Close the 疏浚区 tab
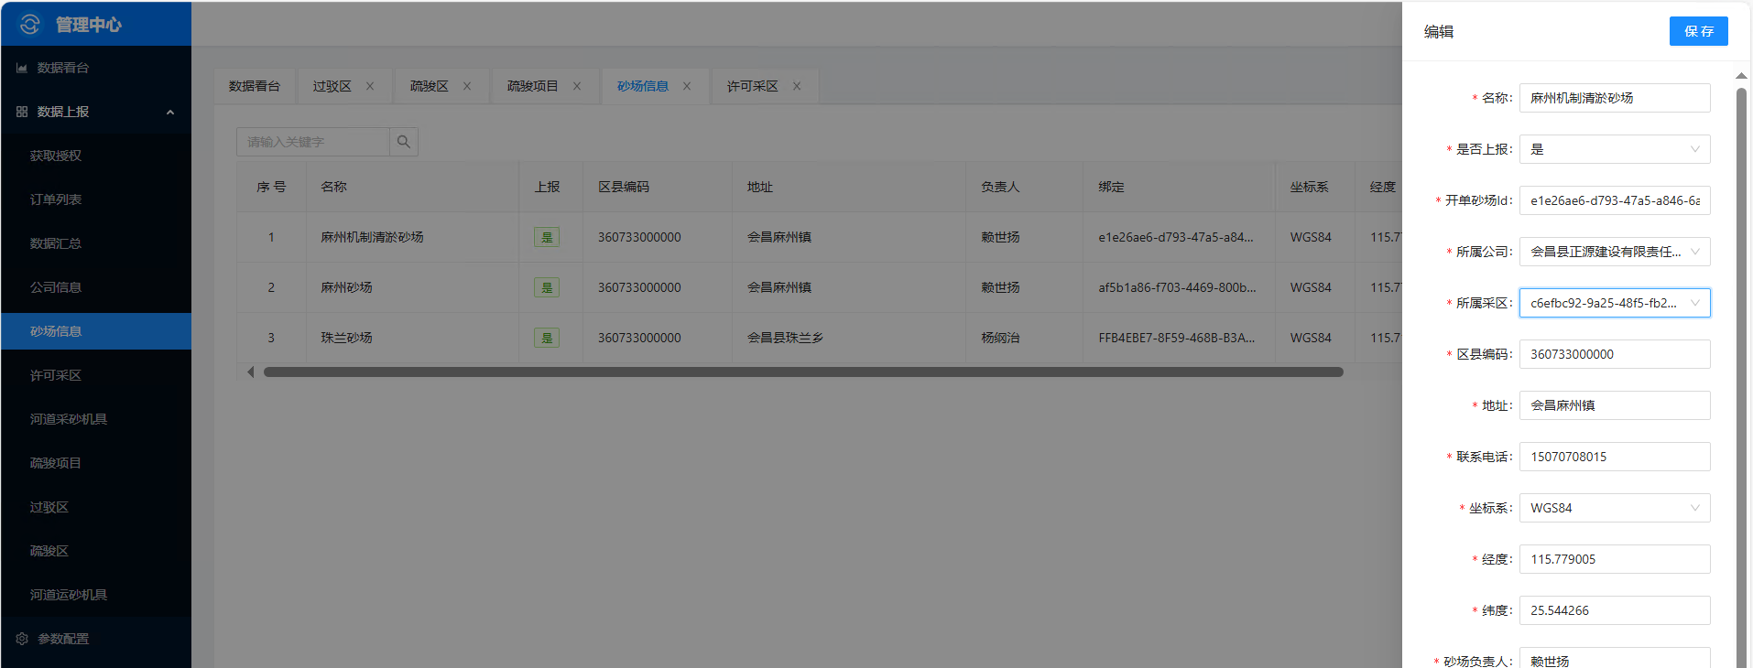1753x668 pixels. click(467, 86)
